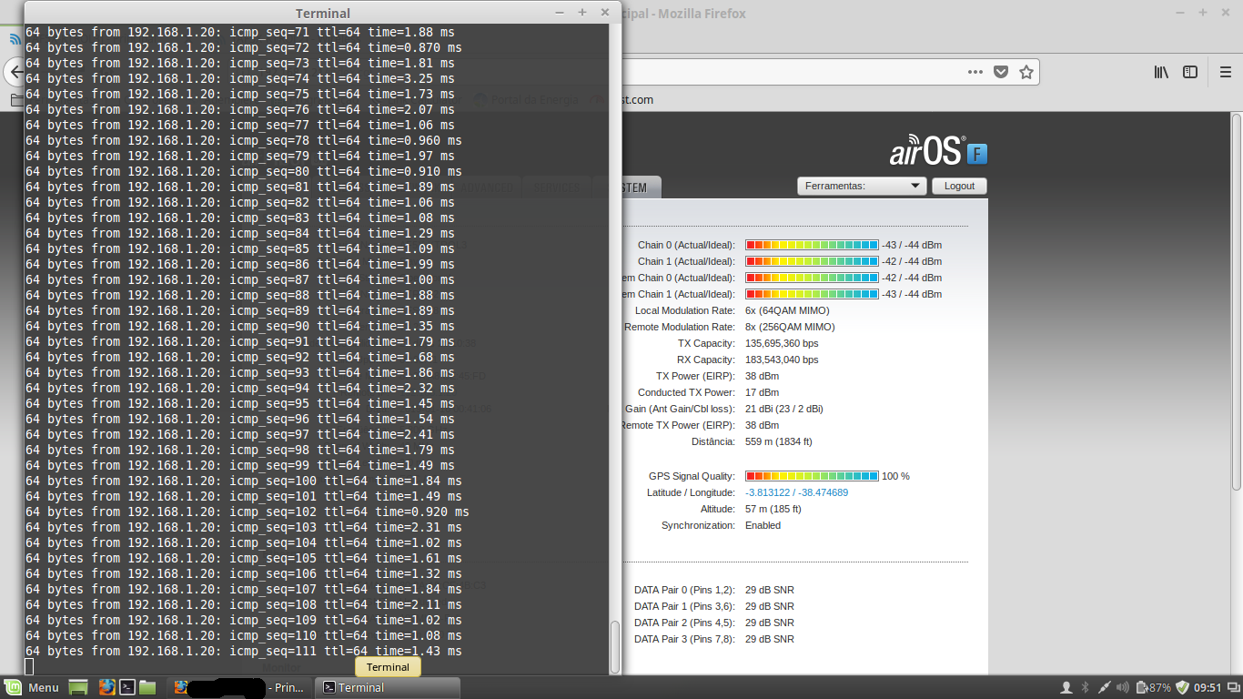Screen dimensions: 1243x699
Task: Open the Firefox hamburger menu
Action: [1225, 72]
